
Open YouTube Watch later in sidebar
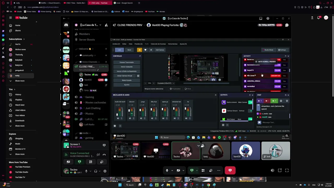coord(20,105)
